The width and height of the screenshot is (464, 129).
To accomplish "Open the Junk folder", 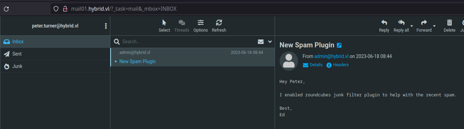I will pos(55,66).
